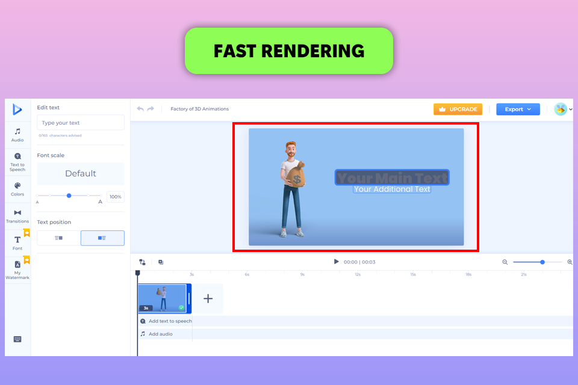Click the 12s mark on timeline ruler
This screenshot has width=578, height=385.
(x=358, y=274)
